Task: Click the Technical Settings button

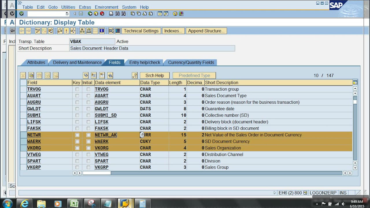Action: click(141, 31)
